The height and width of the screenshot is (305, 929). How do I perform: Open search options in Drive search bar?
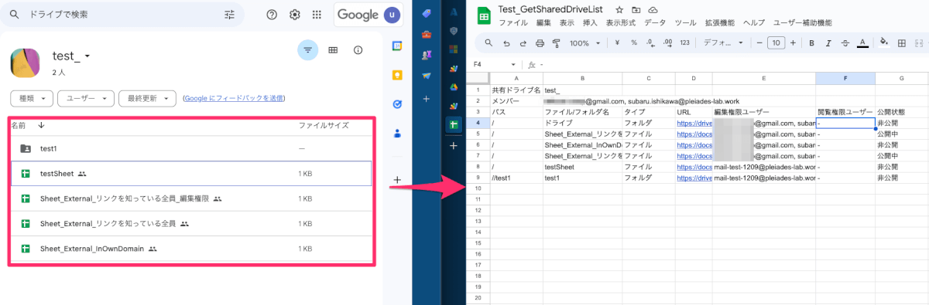pyautogui.click(x=229, y=15)
